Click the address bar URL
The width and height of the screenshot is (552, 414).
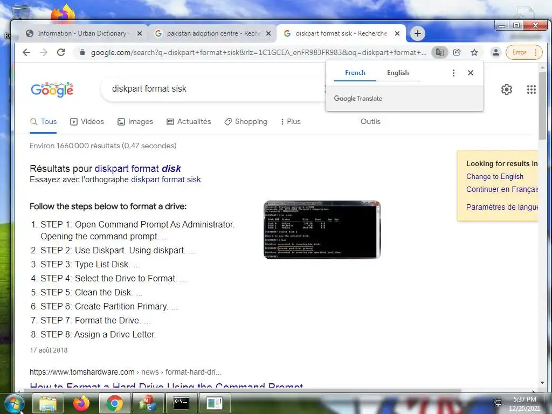tap(259, 52)
